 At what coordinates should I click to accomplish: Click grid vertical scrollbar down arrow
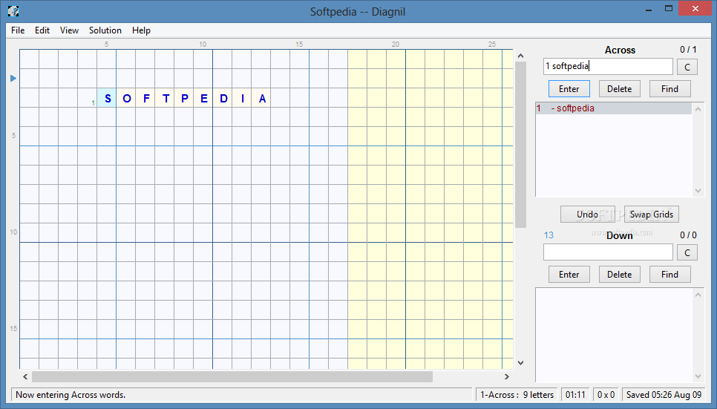520,363
